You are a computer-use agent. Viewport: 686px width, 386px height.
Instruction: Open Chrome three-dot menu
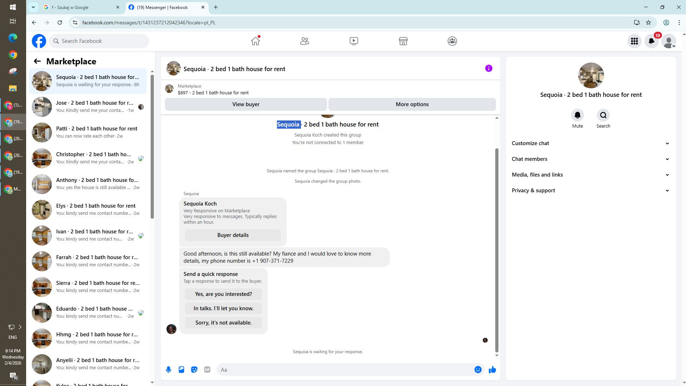tap(679, 23)
